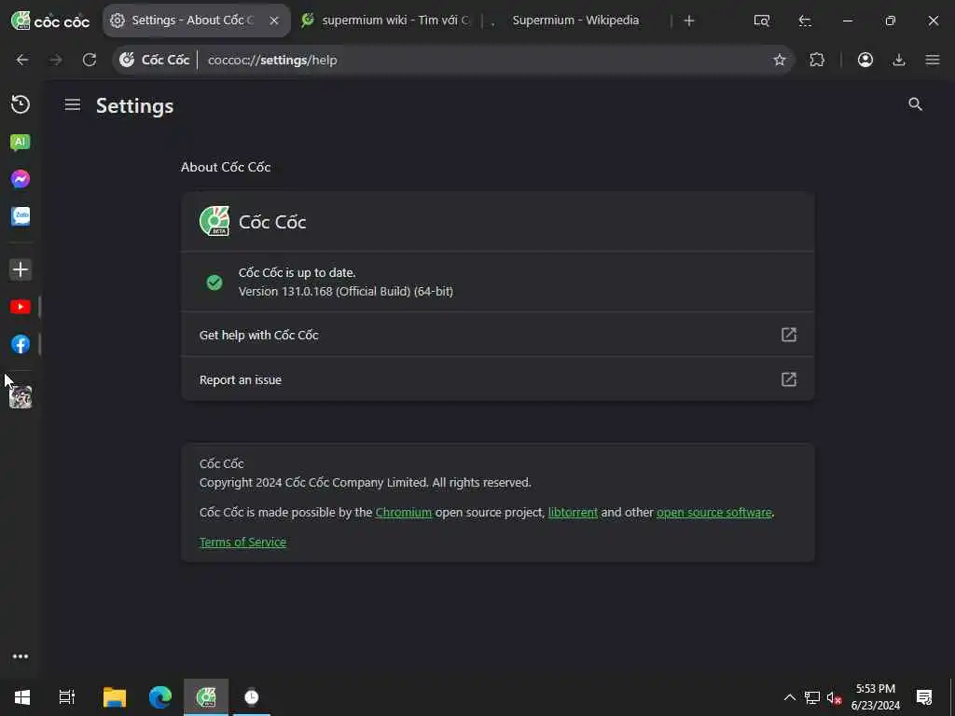The image size is (955, 716).
Task: Open the profile account icon
Action: point(865,60)
